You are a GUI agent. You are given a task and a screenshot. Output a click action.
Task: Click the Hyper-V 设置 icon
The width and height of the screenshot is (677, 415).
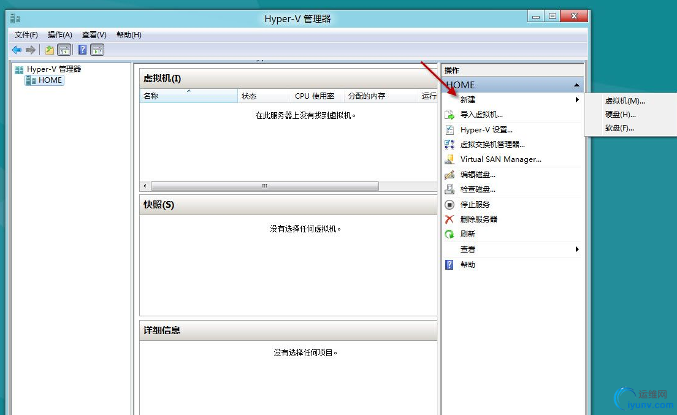[x=449, y=130]
